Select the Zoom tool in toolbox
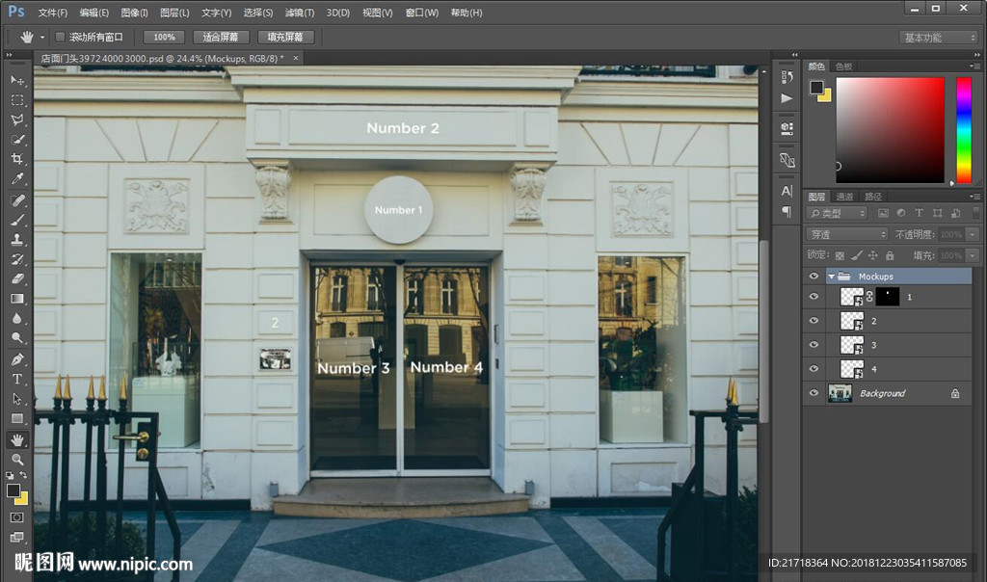The width and height of the screenshot is (987, 582). [x=16, y=460]
